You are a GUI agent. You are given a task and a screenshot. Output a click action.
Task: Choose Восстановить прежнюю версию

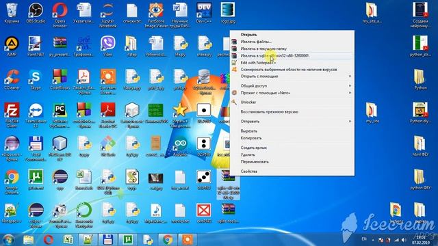click(x=292, y=111)
